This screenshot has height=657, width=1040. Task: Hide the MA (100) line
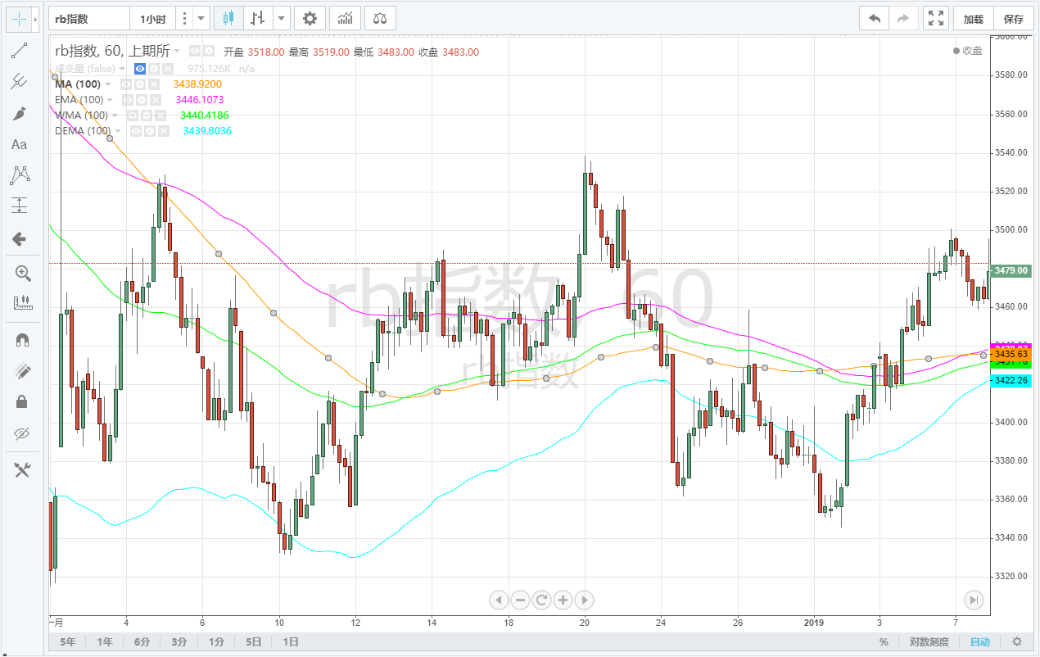(x=126, y=84)
